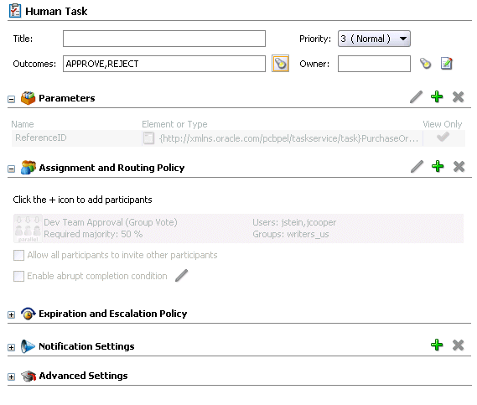Click the Parameters section title

tap(67, 98)
